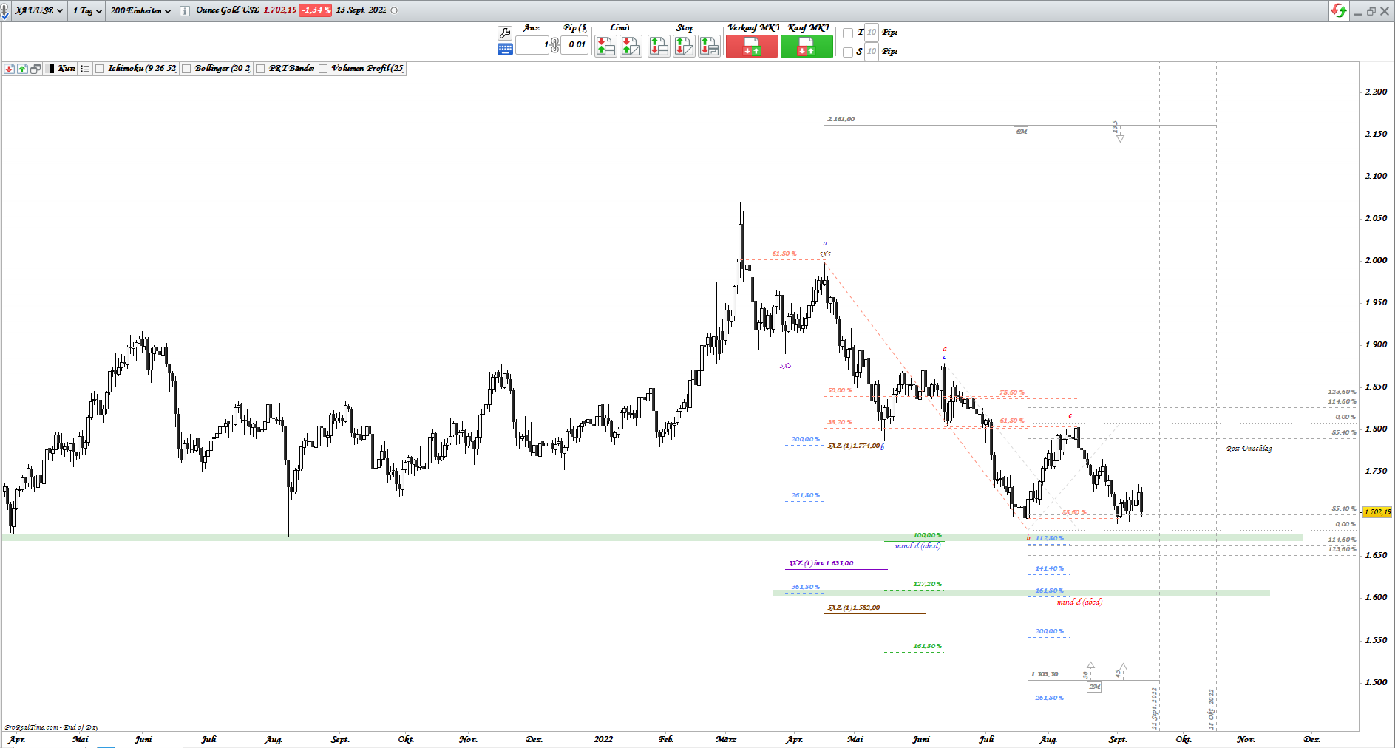This screenshot has width=1395, height=748.
Task: Enable the Bollinger indicator checkbox
Action: coord(186,69)
